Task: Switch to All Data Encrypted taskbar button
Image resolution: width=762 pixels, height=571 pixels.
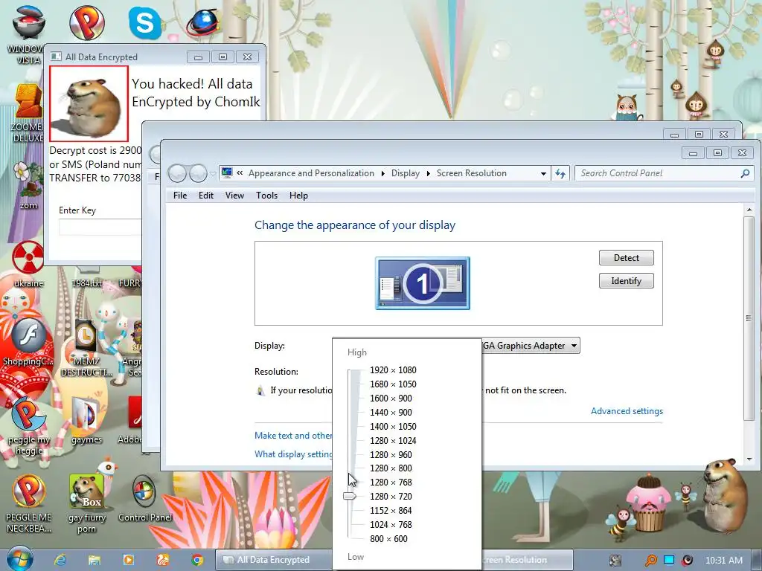Action: (x=273, y=560)
